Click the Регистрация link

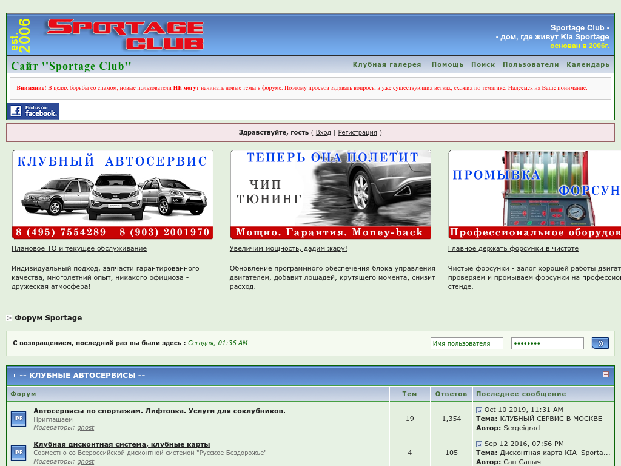coord(357,132)
